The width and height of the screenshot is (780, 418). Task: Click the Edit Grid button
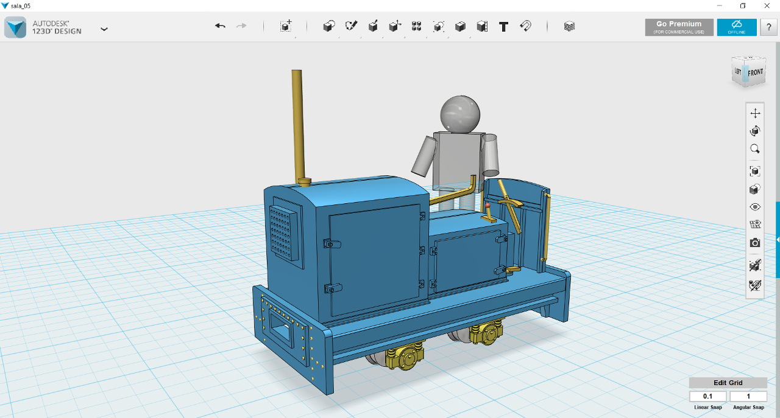pos(728,383)
